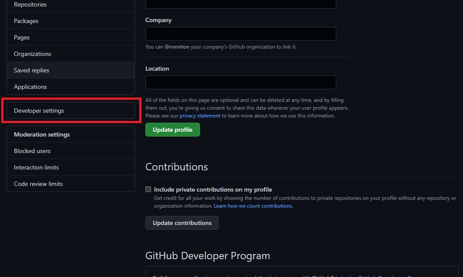Click the Include private contributions label text

(x=213, y=189)
